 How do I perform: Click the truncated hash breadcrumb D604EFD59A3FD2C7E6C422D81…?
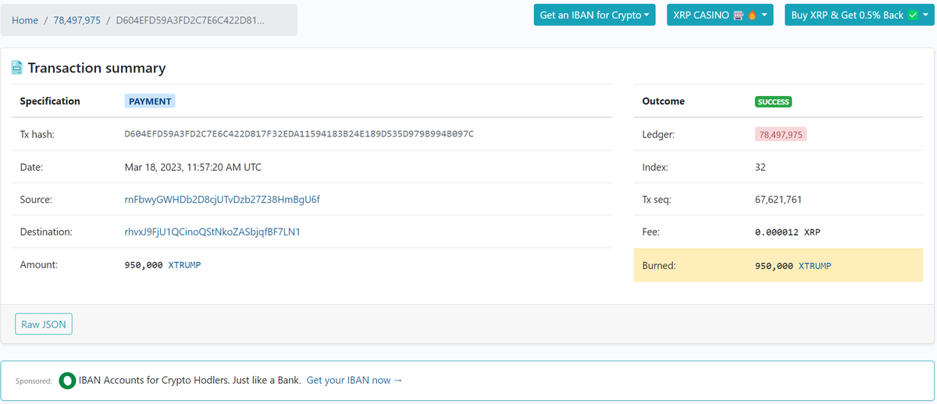(x=190, y=20)
